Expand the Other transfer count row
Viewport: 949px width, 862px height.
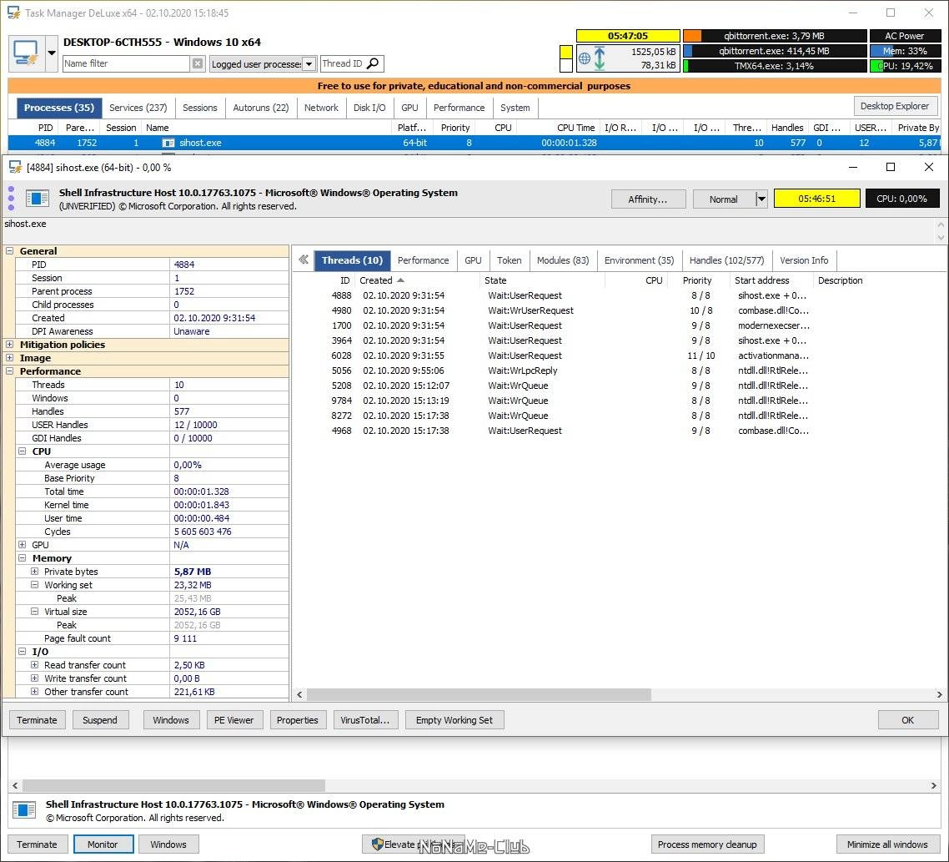[34, 691]
